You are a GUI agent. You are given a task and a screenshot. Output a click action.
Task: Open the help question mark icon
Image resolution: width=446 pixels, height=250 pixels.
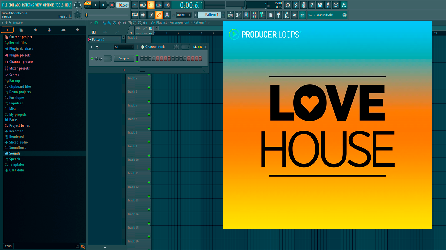(312, 5)
